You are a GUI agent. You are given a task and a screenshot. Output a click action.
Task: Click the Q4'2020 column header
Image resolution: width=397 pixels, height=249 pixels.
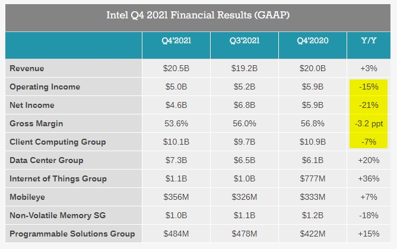coord(313,41)
